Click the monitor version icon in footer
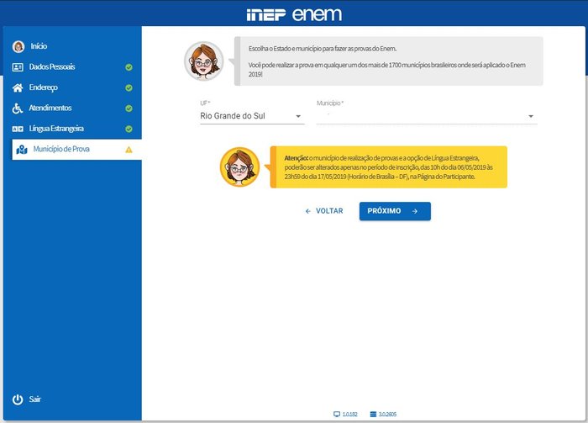Image resolution: width=588 pixels, height=423 pixels. coord(337,414)
